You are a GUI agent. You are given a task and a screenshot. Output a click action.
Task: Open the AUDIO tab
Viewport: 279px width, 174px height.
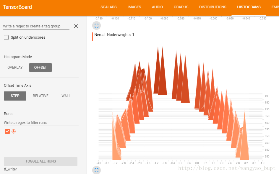pos(157,7)
